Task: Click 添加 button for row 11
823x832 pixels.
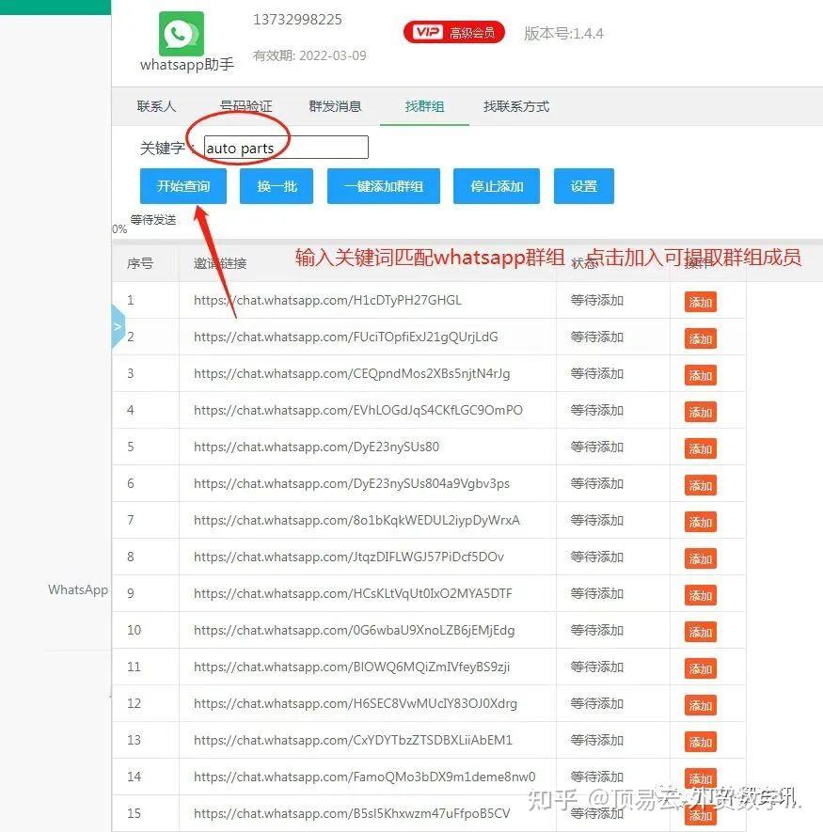Action: click(701, 668)
